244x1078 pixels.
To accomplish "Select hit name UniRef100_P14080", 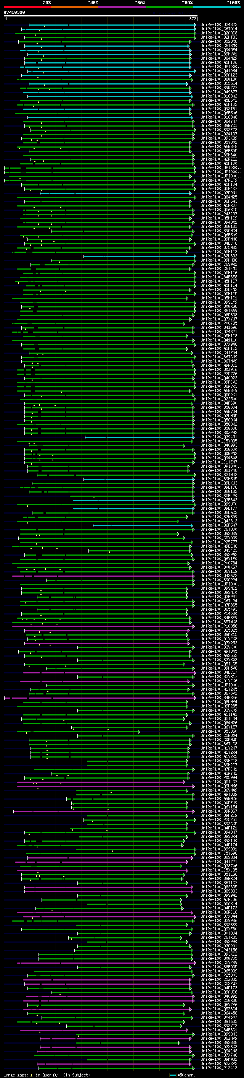I will pyautogui.click(x=219, y=613).
